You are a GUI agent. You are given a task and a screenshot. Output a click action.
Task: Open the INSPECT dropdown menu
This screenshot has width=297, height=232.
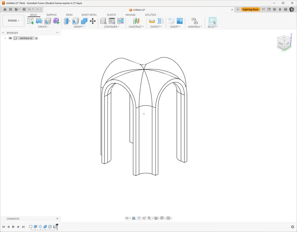click(x=156, y=27)
